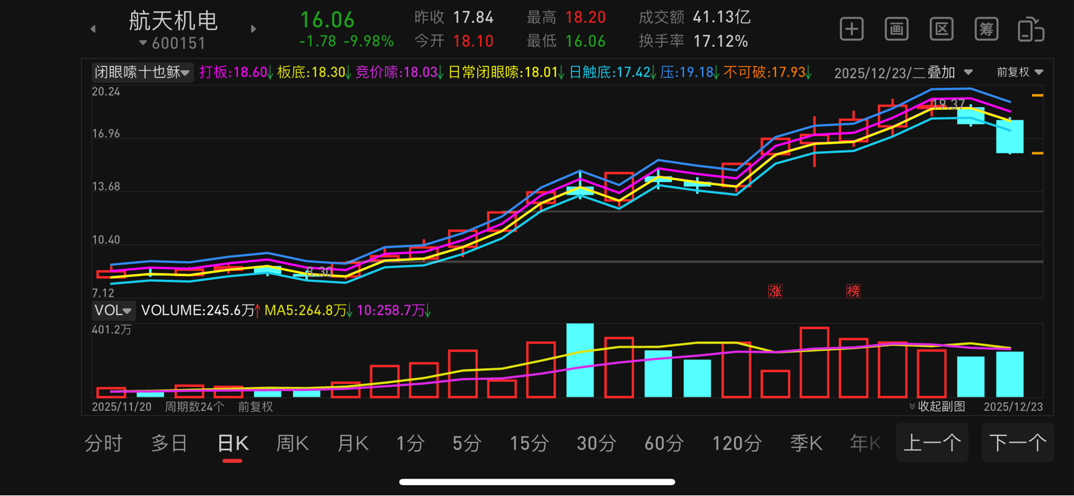Viewport: 1074px width, 496px height.
Task: Go to next stock with right arrow
Action: tap(254, 29)
